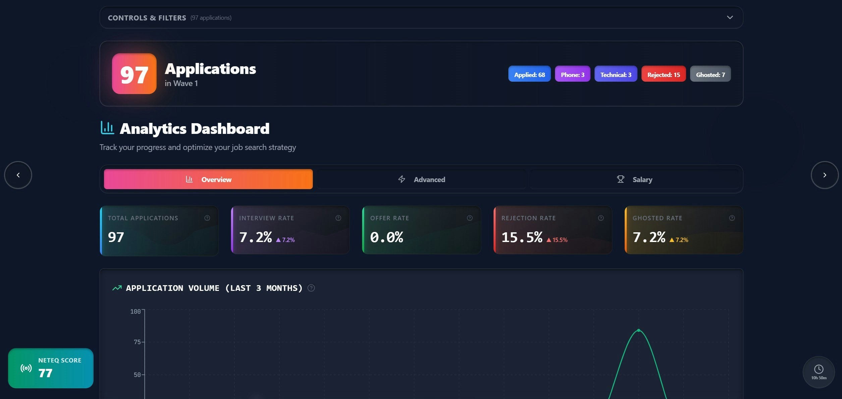
Task: Open the help icon on Interview Rate card
Action: point(338,218)
